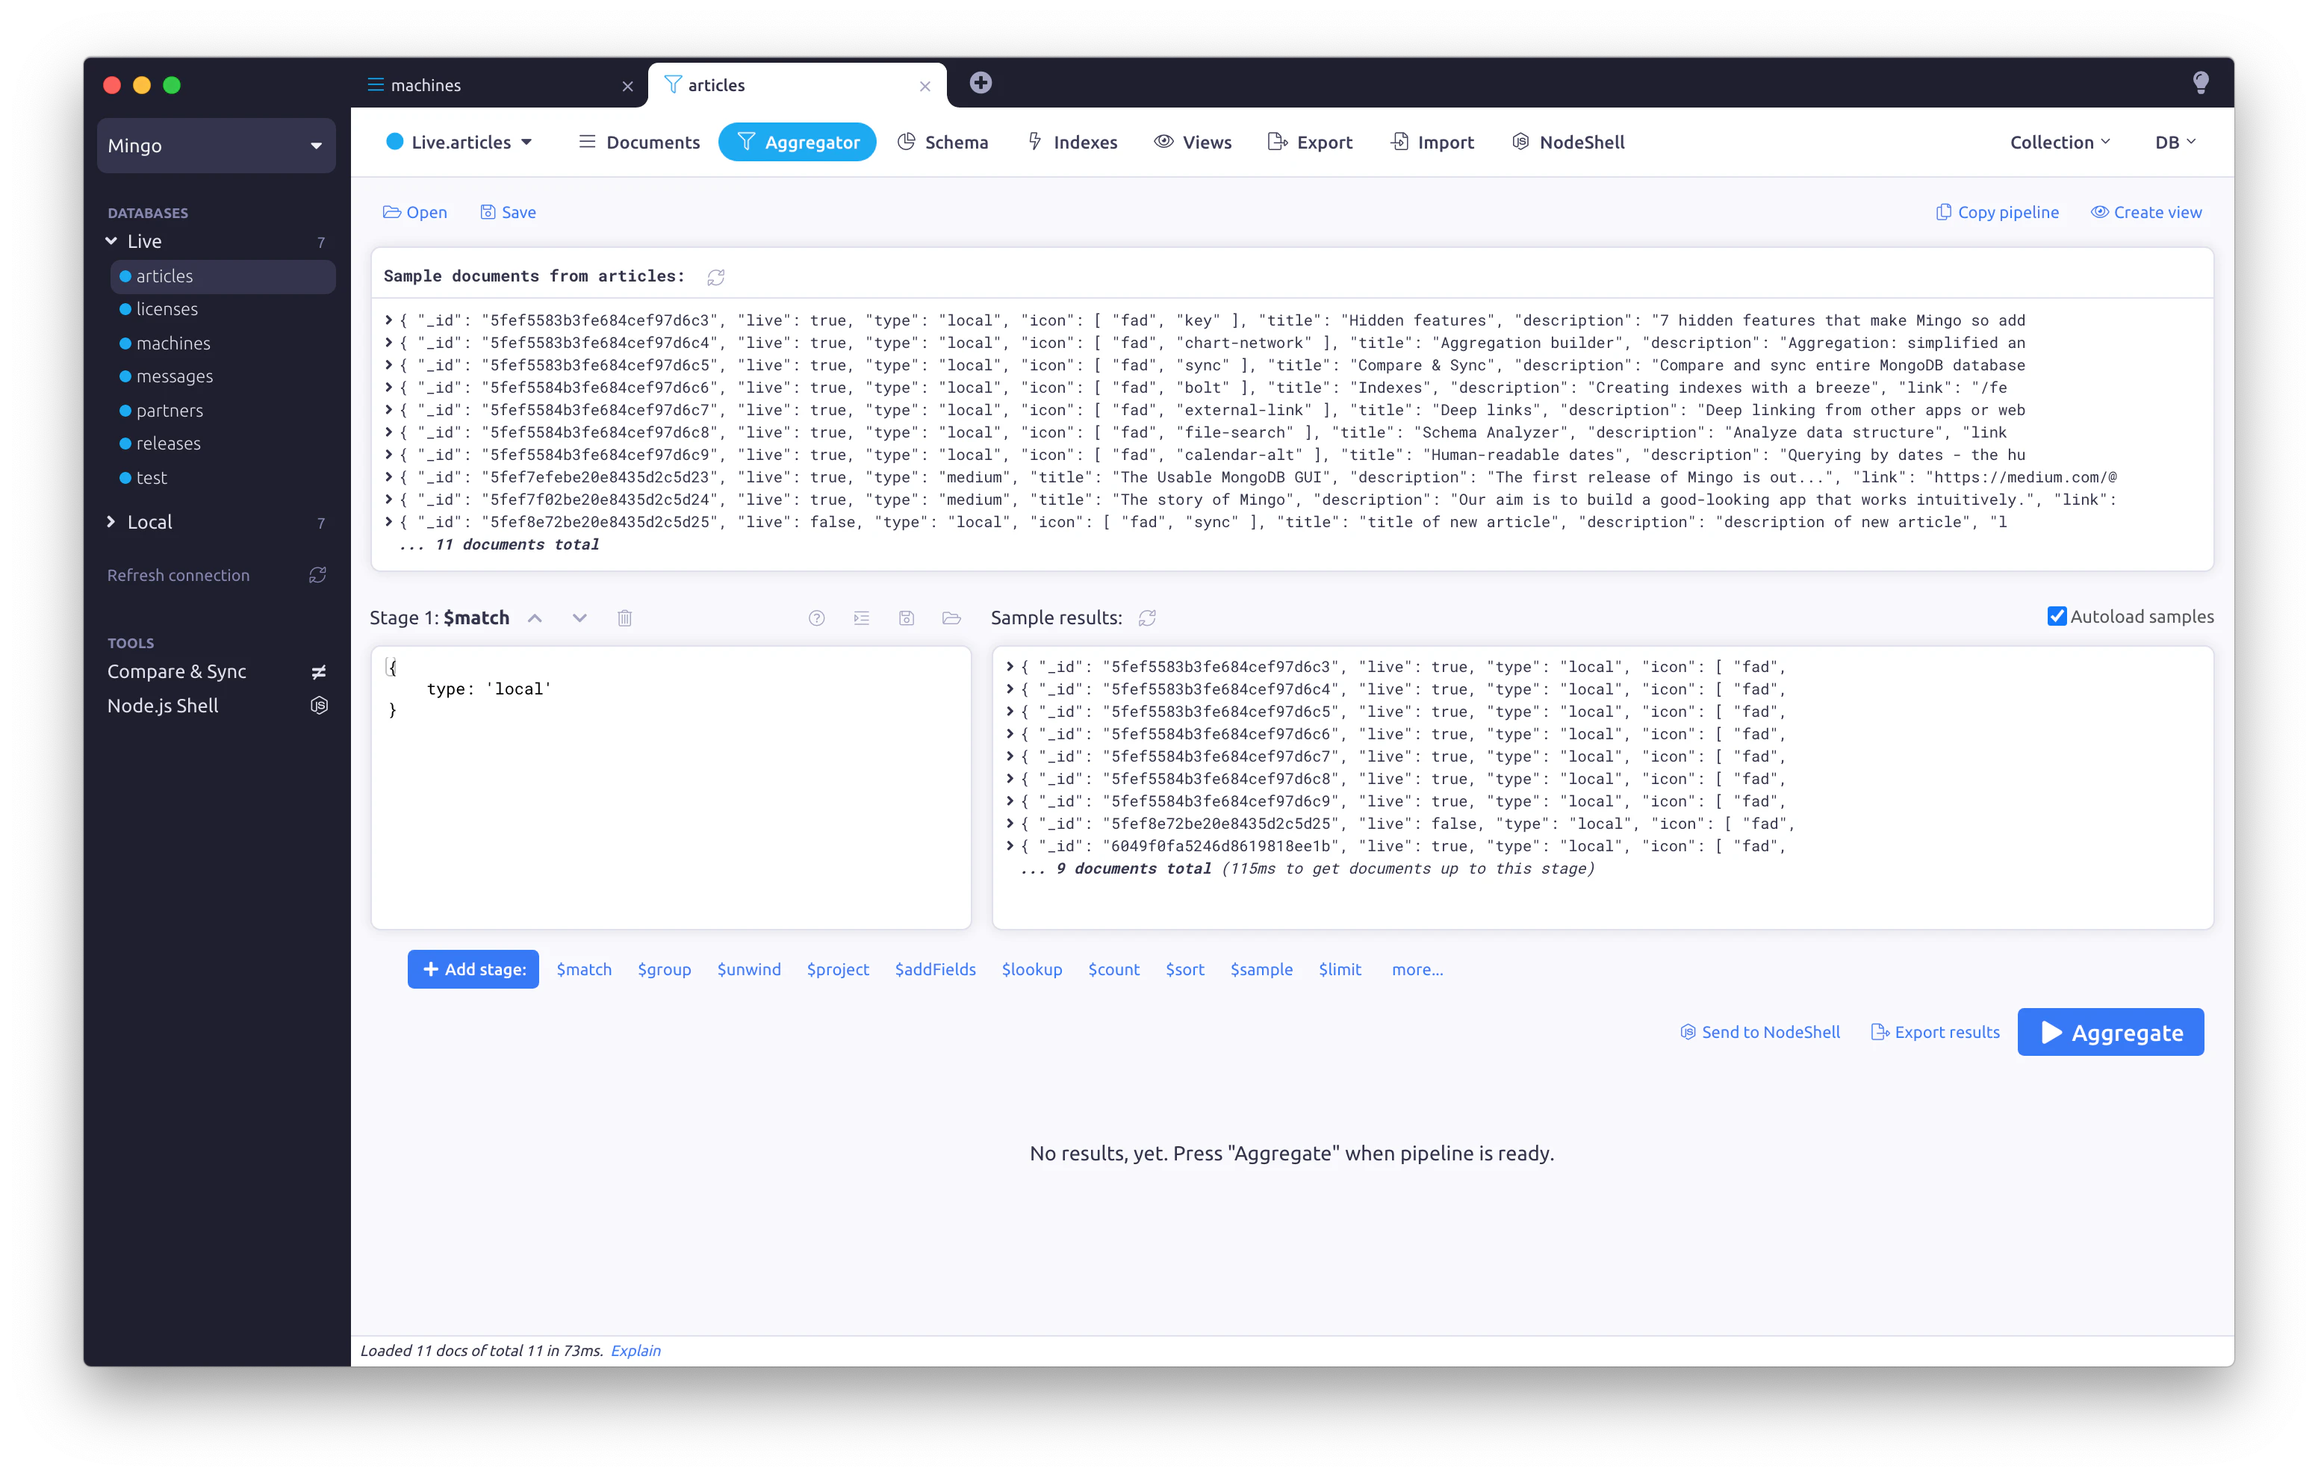Open the Schema Analyzer tab icon
This screenshot has width=2318, height=1477.
pyautogui.click(x=906, y=142)
